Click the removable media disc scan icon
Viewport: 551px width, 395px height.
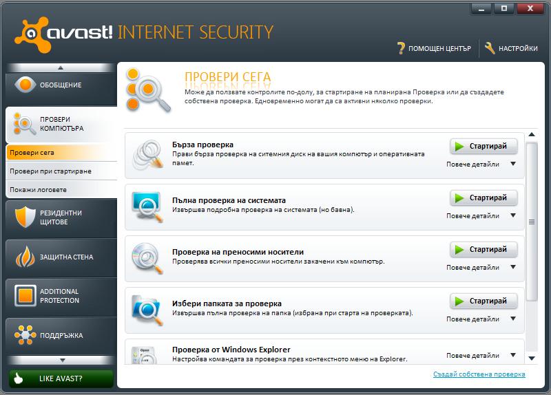tap(147, 259)
